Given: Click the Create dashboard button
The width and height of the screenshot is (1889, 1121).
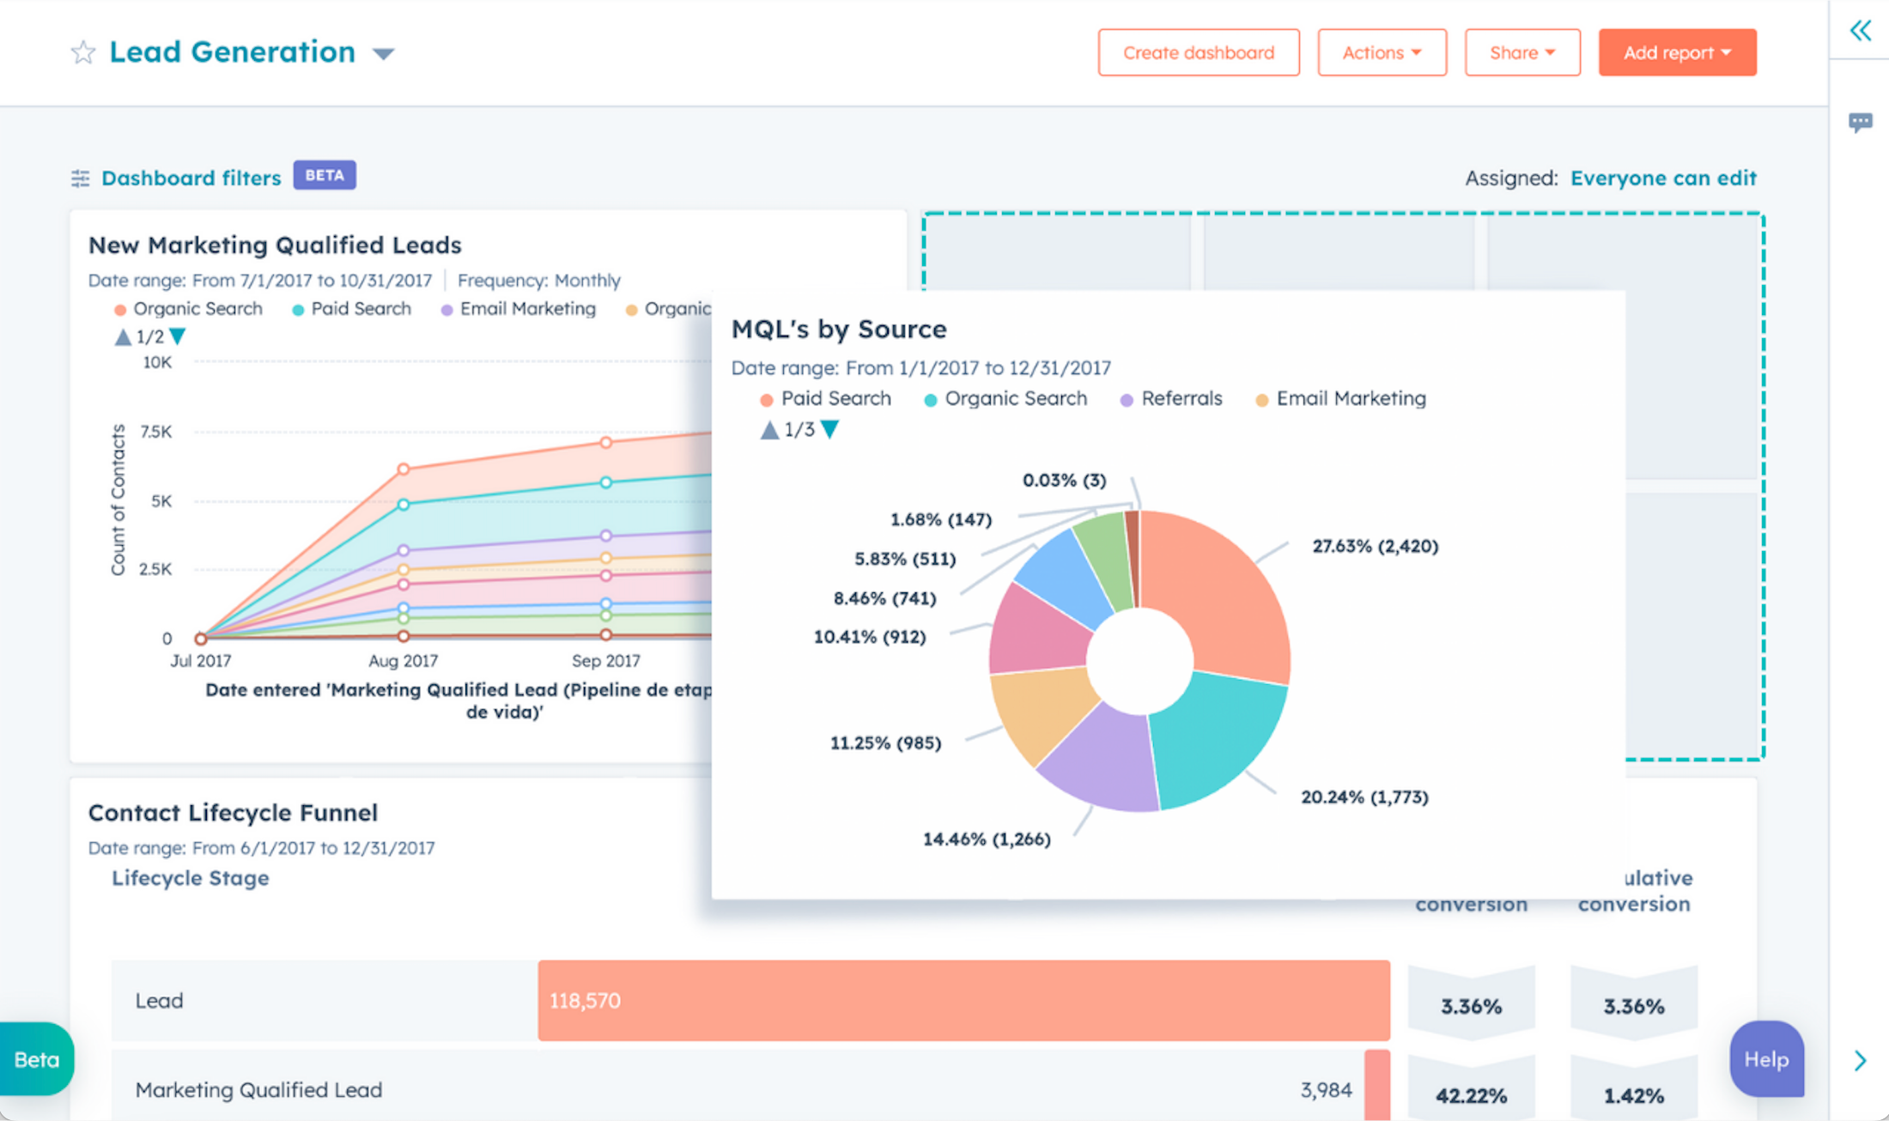Looking at the screenshot, I should point(1199,52).
